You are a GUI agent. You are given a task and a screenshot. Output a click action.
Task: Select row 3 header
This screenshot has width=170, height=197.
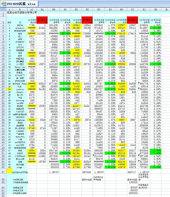pyautogui.click(x=3, y=20)
